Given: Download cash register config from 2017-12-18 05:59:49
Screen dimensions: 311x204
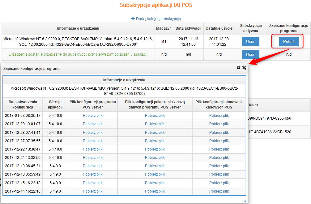Looking at the screenshot, I should (x=219, y=174).
